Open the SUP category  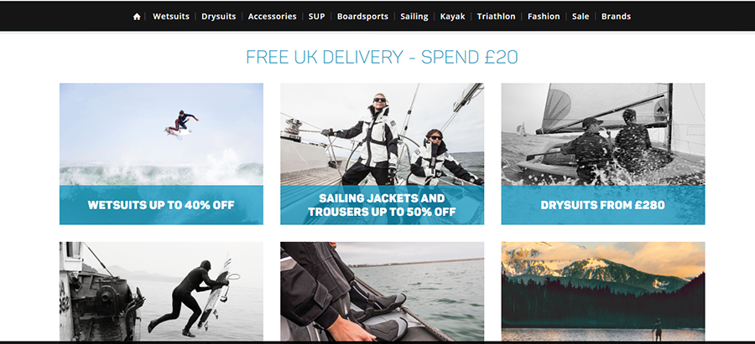(317, 17)
